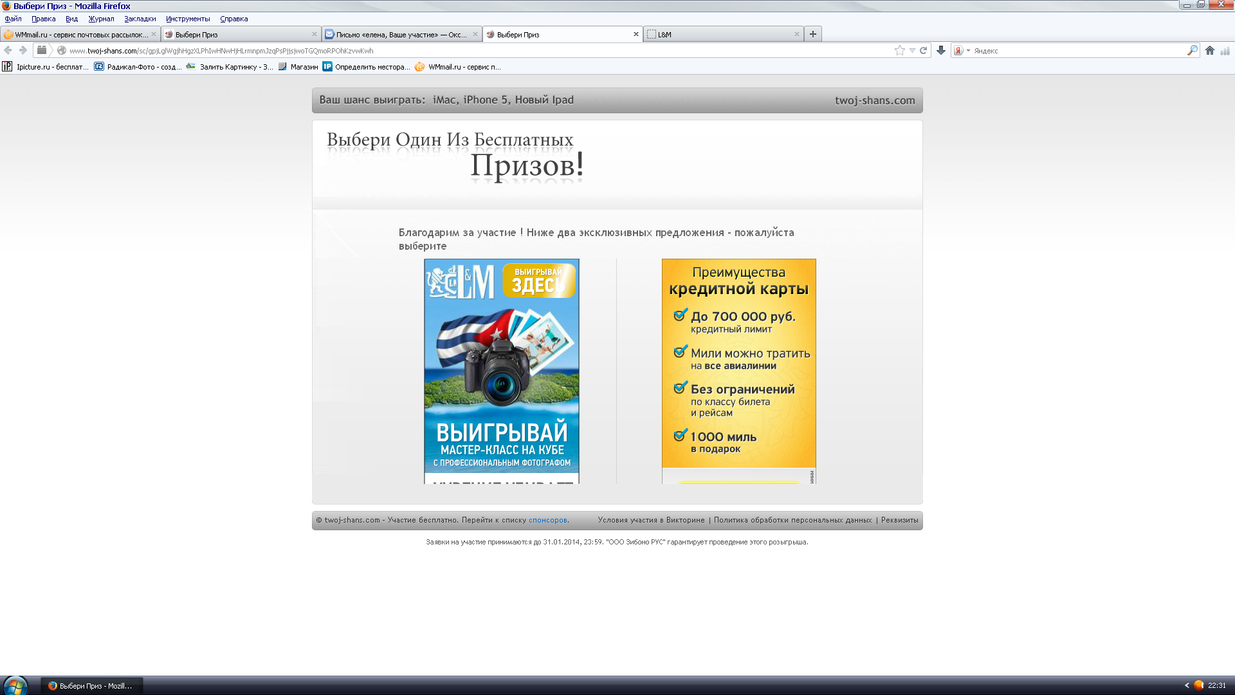Screen dimensions: 1235x695
Task: Open the address bar history dropdown arrow
Action: (912, 50)
